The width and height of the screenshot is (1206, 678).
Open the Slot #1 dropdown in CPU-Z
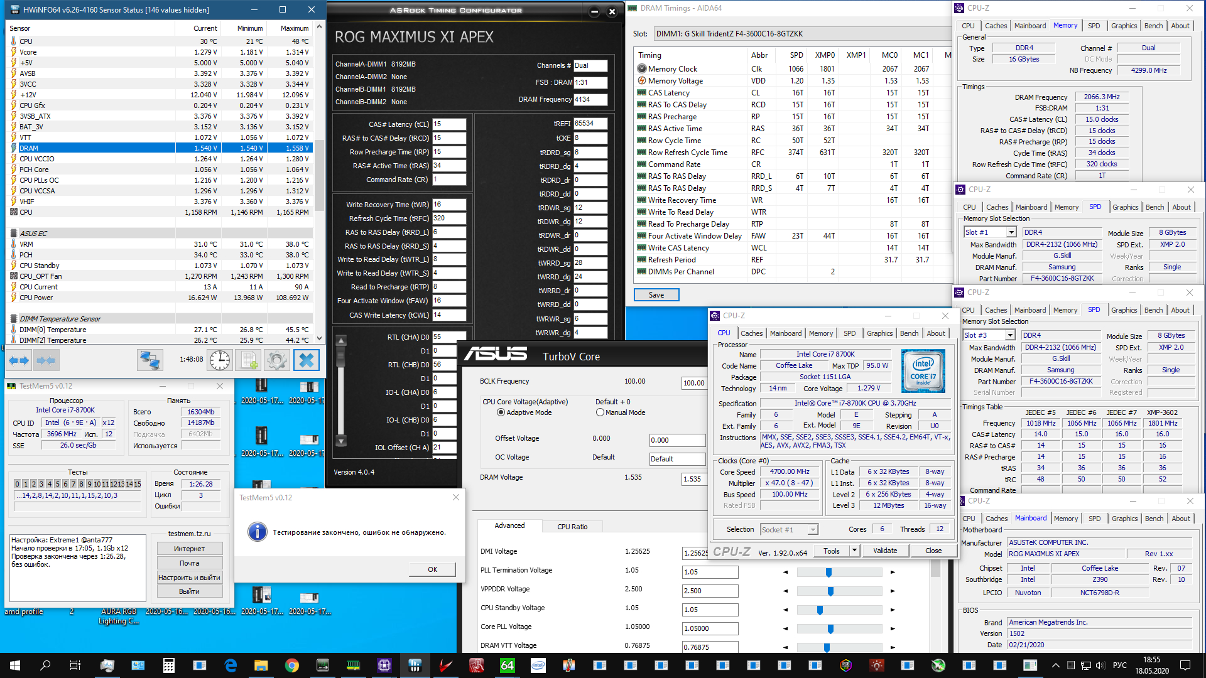[1011, 232]
